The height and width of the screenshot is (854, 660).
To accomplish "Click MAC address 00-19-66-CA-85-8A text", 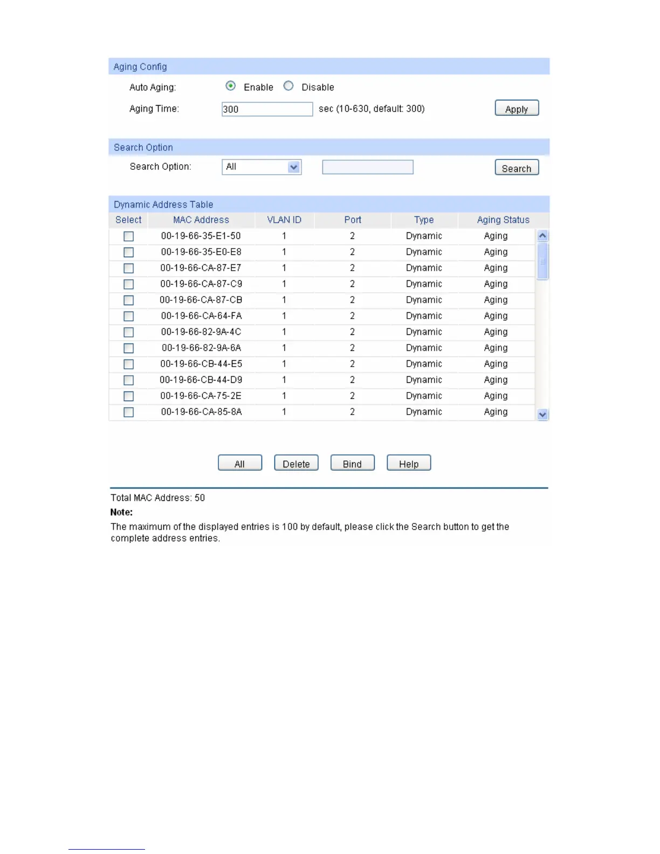I will (201, 411).
